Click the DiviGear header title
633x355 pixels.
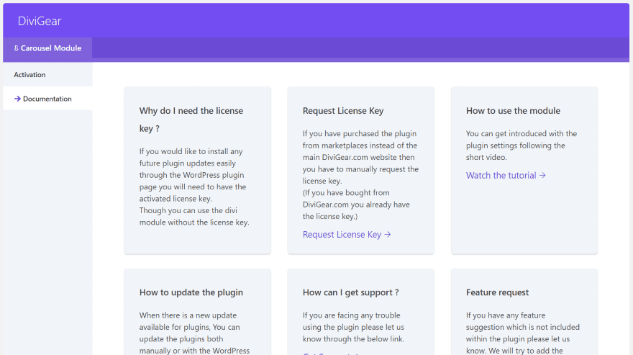pos(40,21)
